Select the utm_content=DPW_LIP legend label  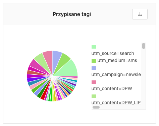pyautogui.click(x=116, y=103)
